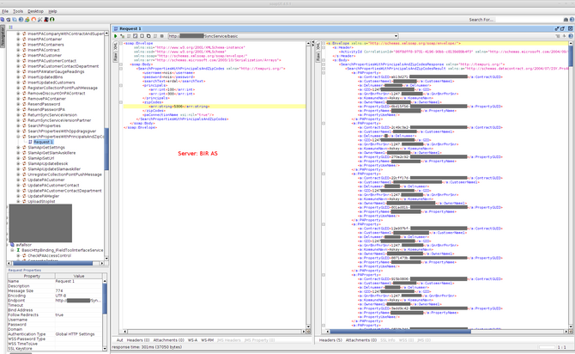This screenshot has width=575, height=354.
Task: Click the third icon in the Request 1 toolbar
Action: (129, 36)
